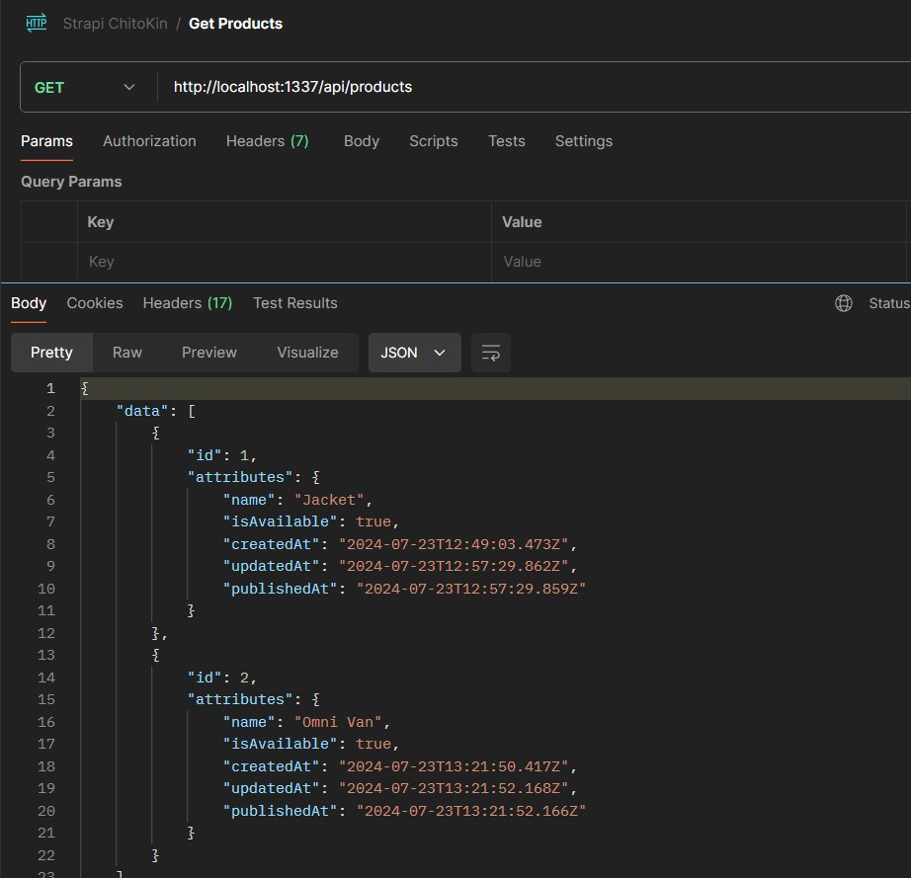The height and width of the screenshot is (878, 911).
Task: Click the Get Products request name
Action: point(235,24)
